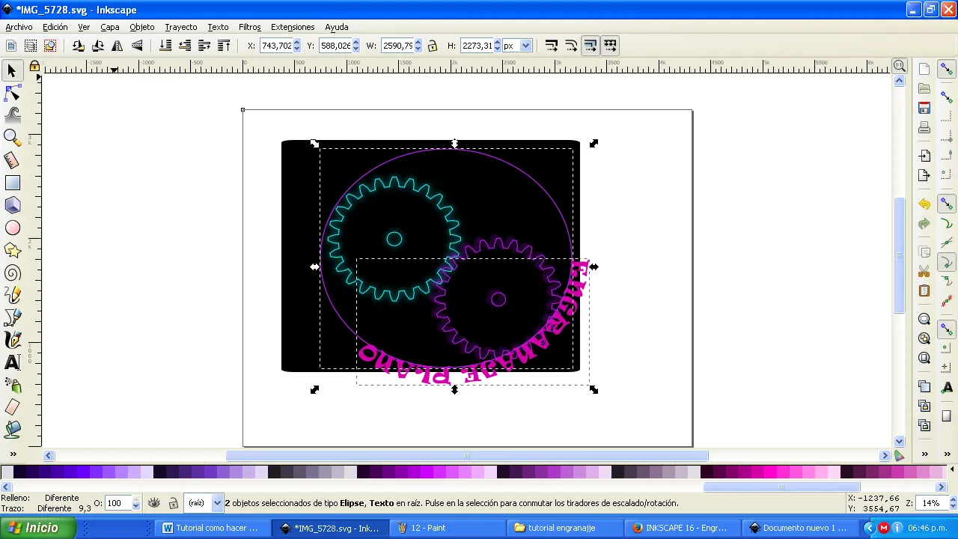This screenshot has height=539, width=958.
Task: Select the Eraser tool
Action: pyautogui.click(x=12, y=407)
